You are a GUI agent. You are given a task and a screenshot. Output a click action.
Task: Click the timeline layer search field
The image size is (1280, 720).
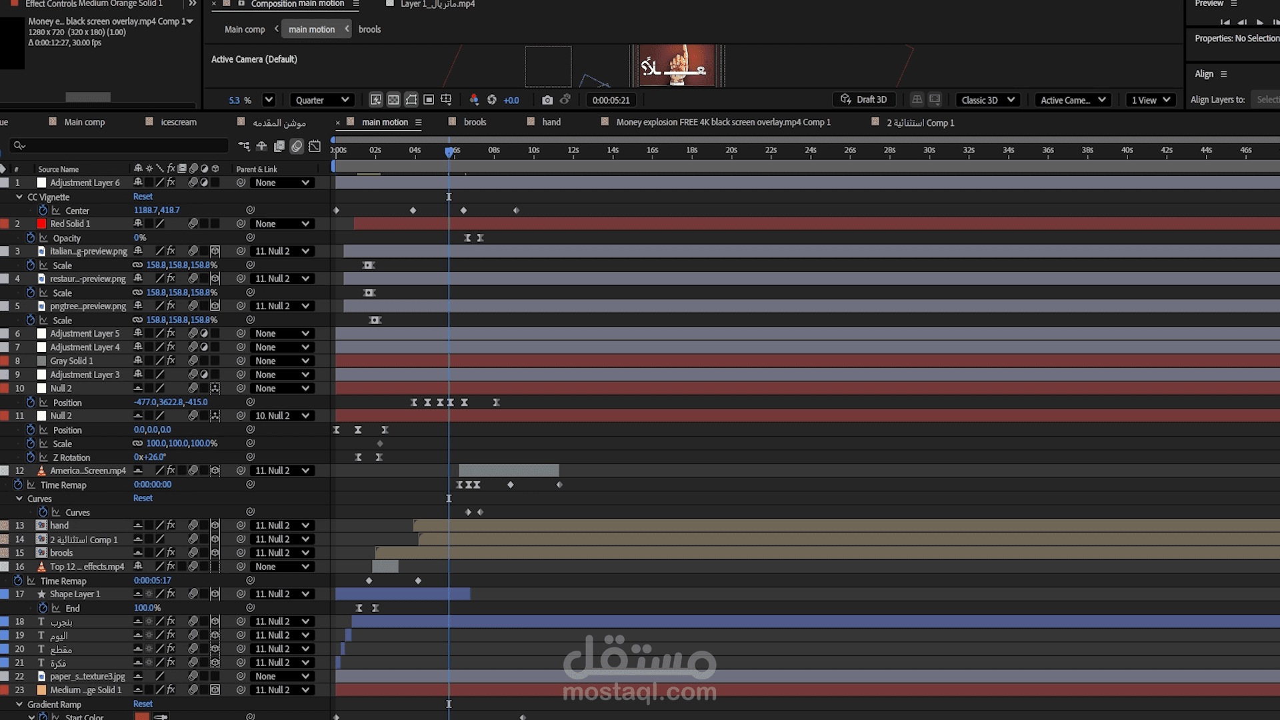click(120, 145)
